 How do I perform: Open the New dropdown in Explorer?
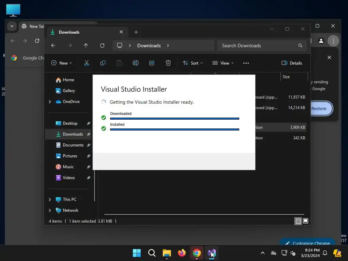pyautogui.click(x=62, y=63)
